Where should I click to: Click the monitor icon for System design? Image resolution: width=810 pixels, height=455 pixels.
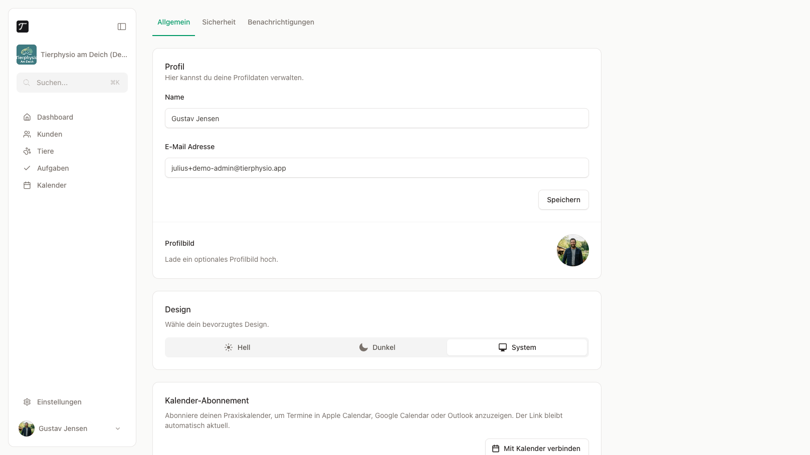coord(503,347)
